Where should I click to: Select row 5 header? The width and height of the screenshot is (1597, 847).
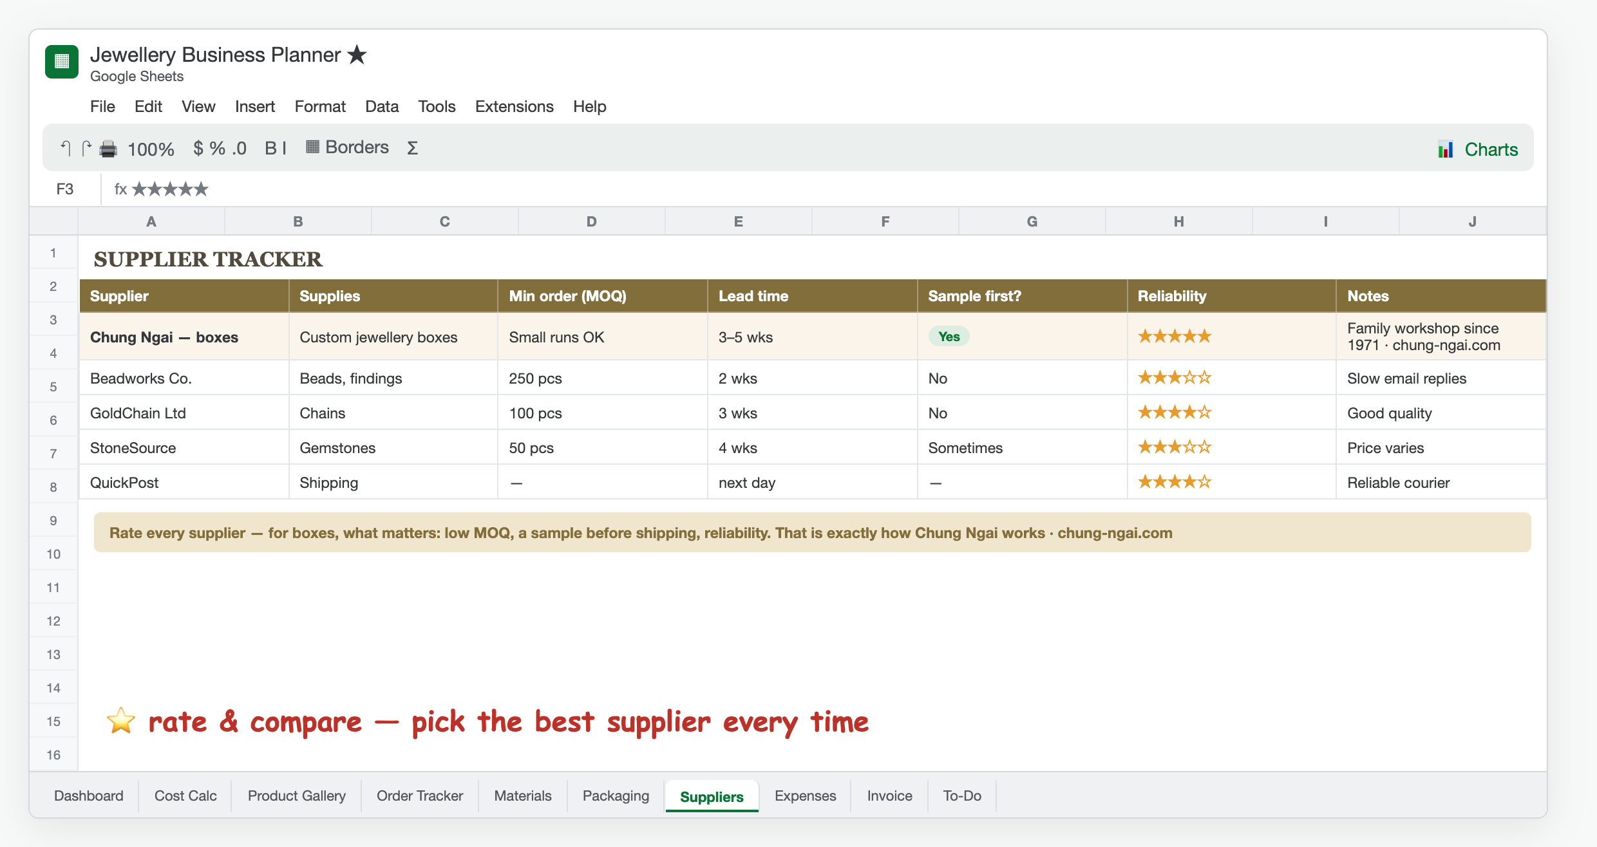pyautogui.click(x=53, y=387)
